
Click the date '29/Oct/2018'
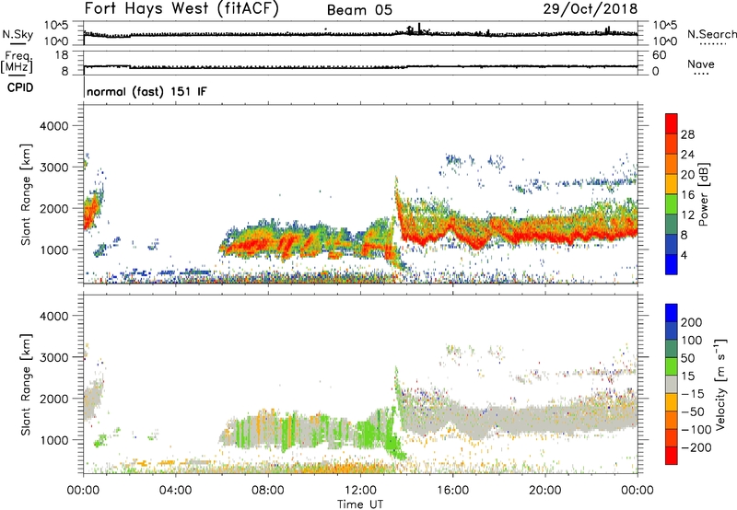click(x=591, y=9)
